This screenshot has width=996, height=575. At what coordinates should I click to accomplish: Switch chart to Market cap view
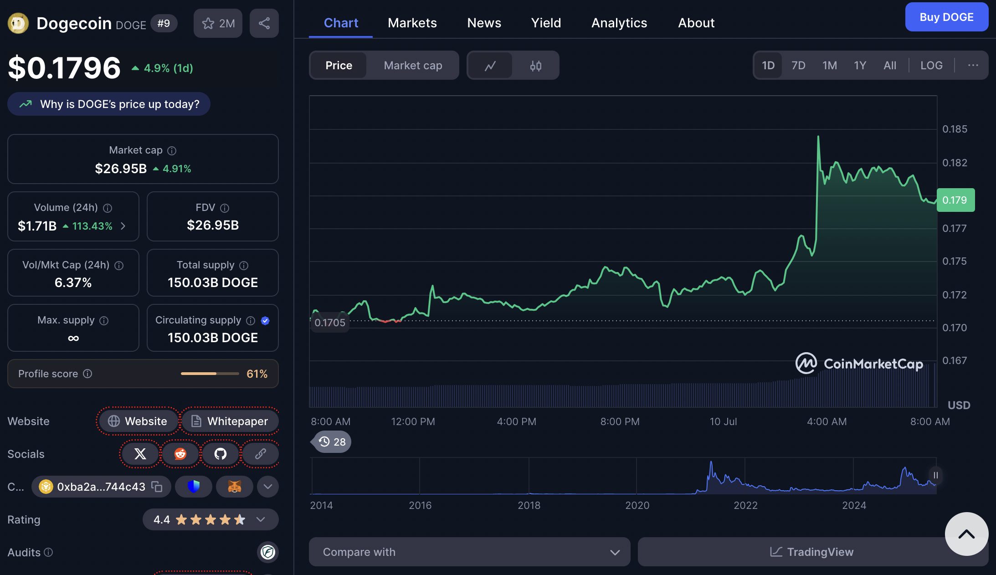[x=413, y=66]
